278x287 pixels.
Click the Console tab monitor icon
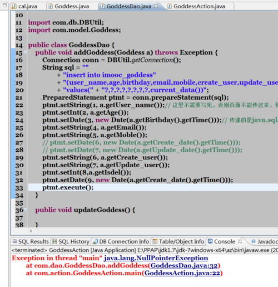tap(210, 241)
